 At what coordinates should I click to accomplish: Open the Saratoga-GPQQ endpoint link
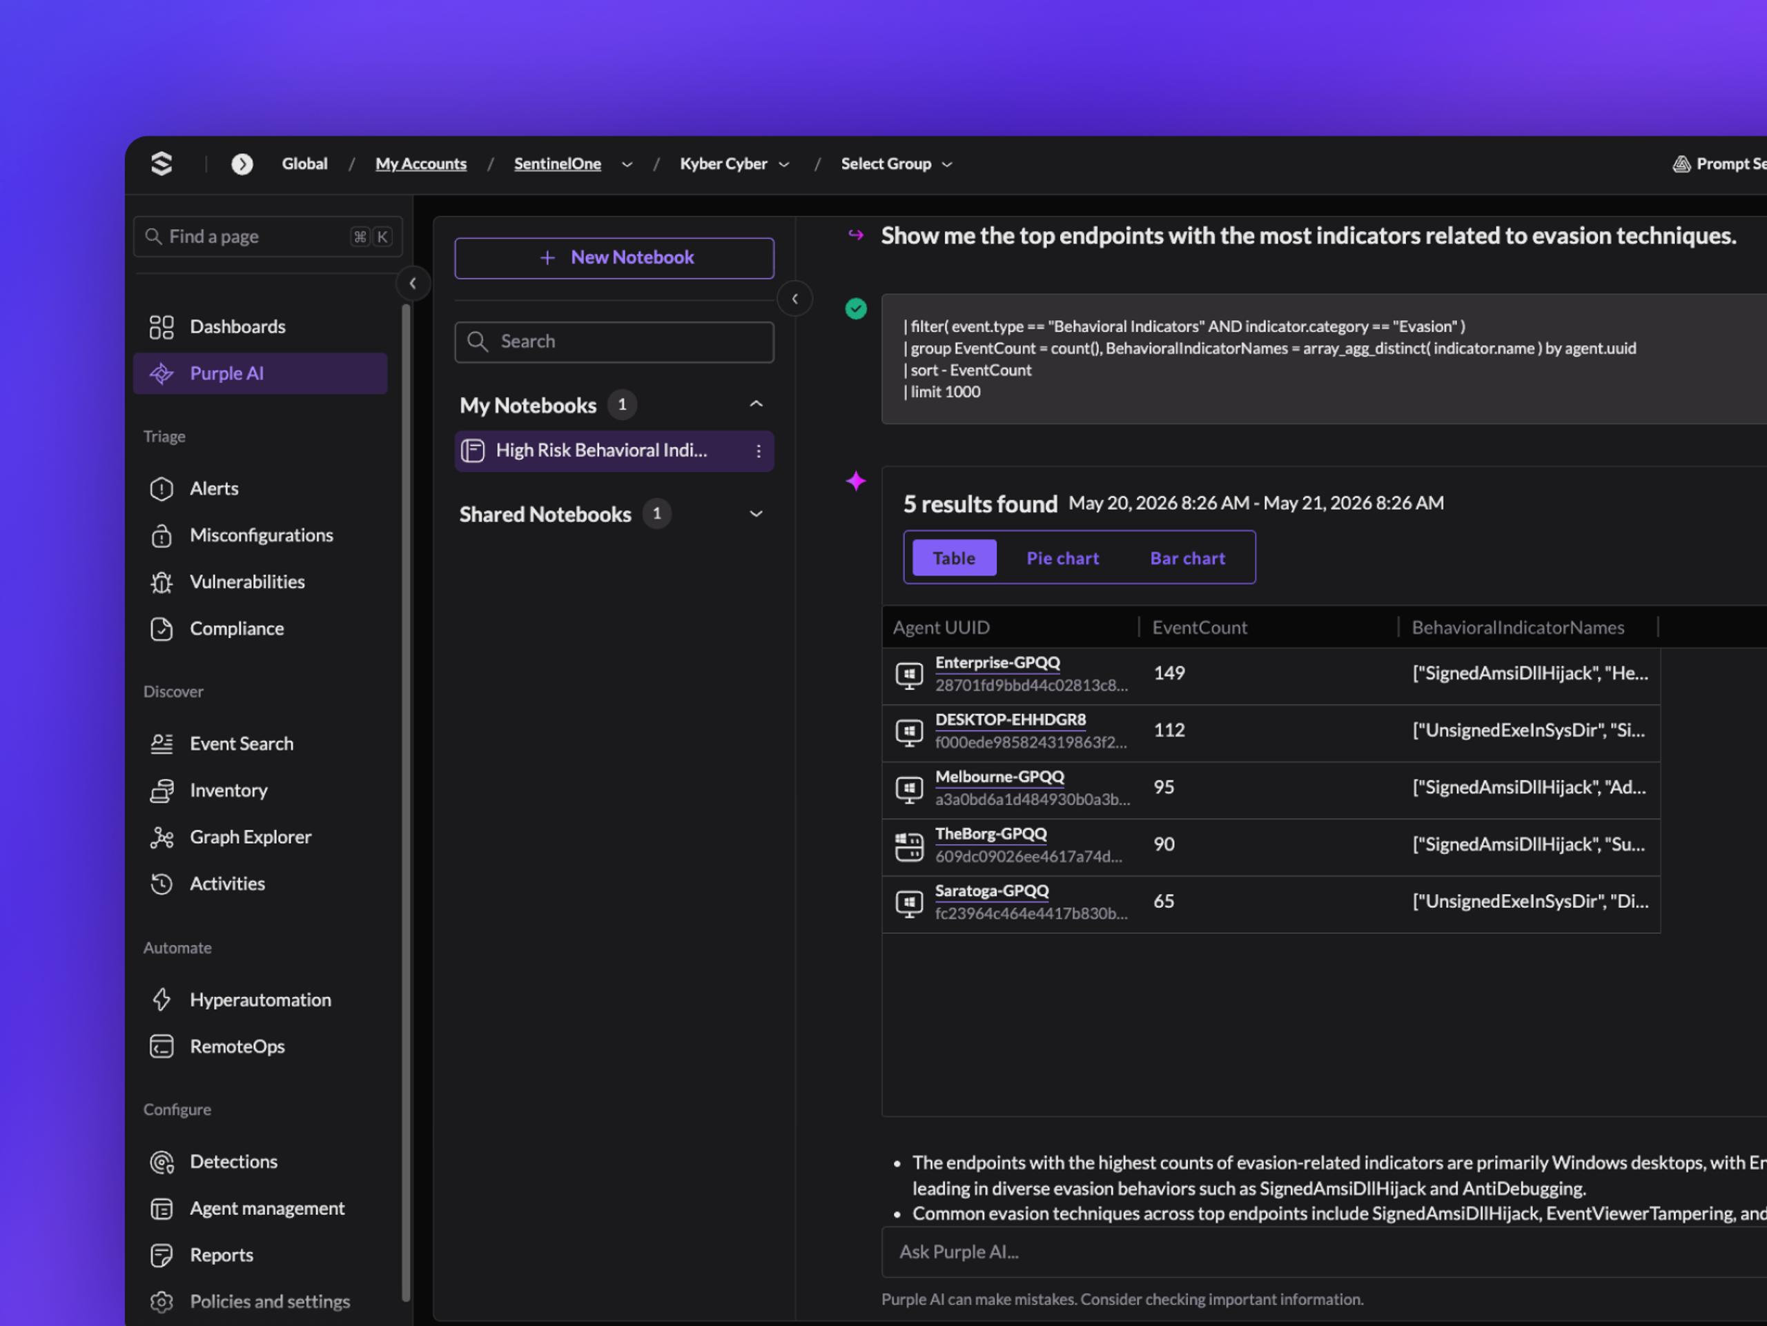[x=991, y=891]
